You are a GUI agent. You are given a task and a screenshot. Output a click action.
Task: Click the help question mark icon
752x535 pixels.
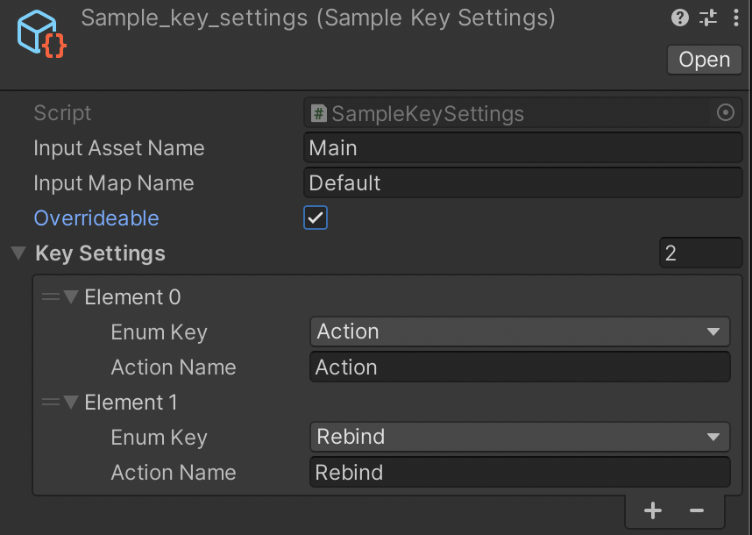680,18
